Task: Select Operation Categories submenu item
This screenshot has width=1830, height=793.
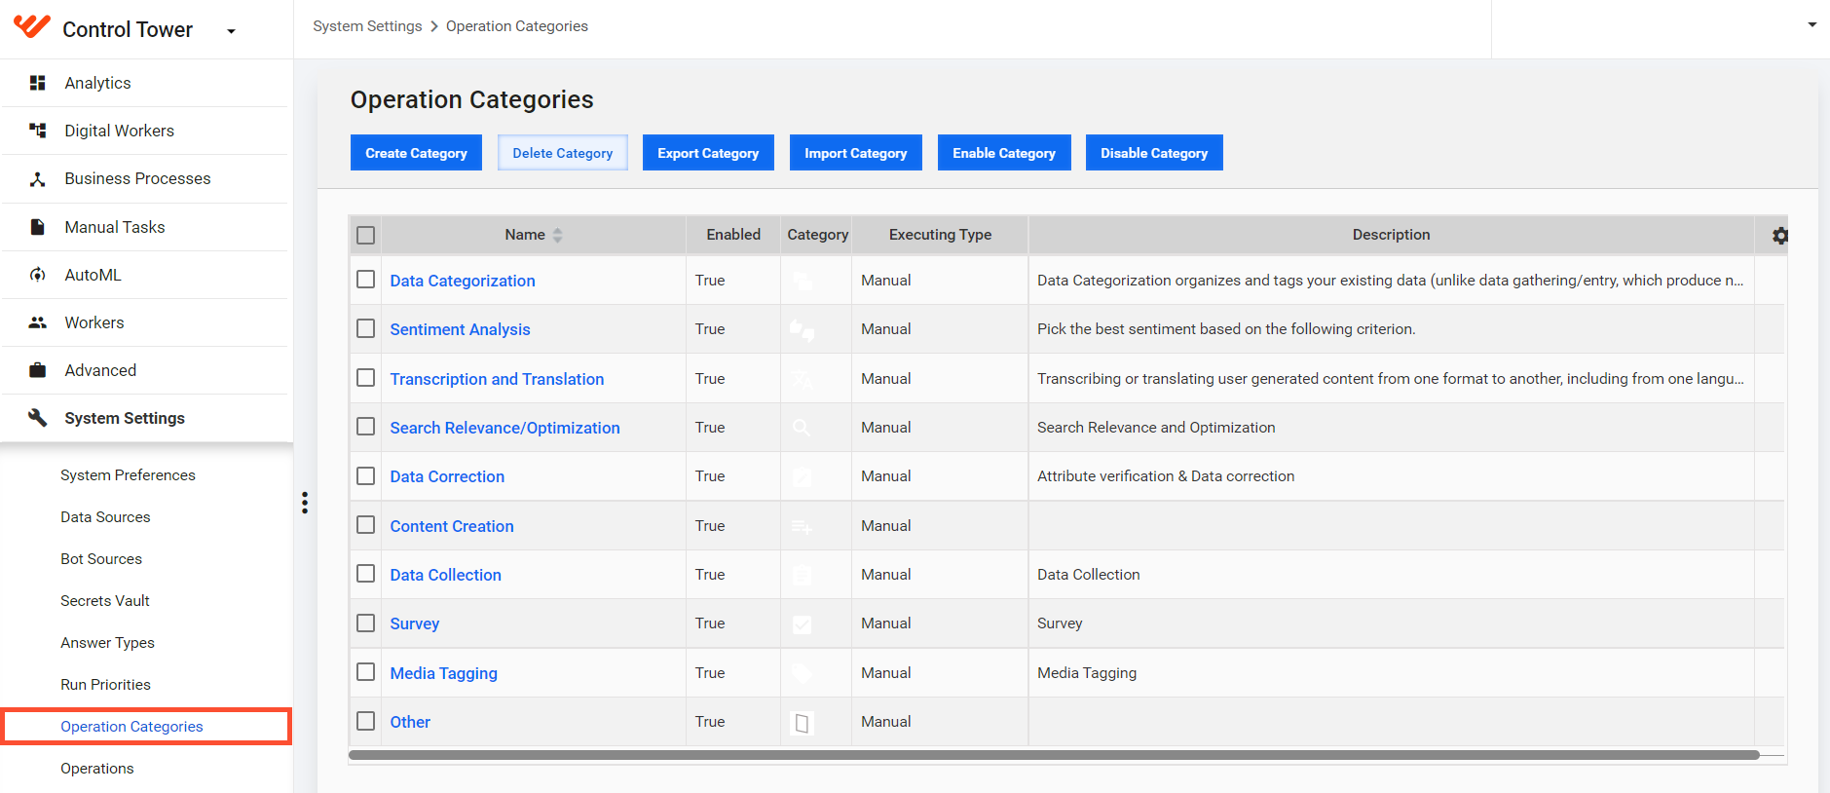Action: pos(146,727)
